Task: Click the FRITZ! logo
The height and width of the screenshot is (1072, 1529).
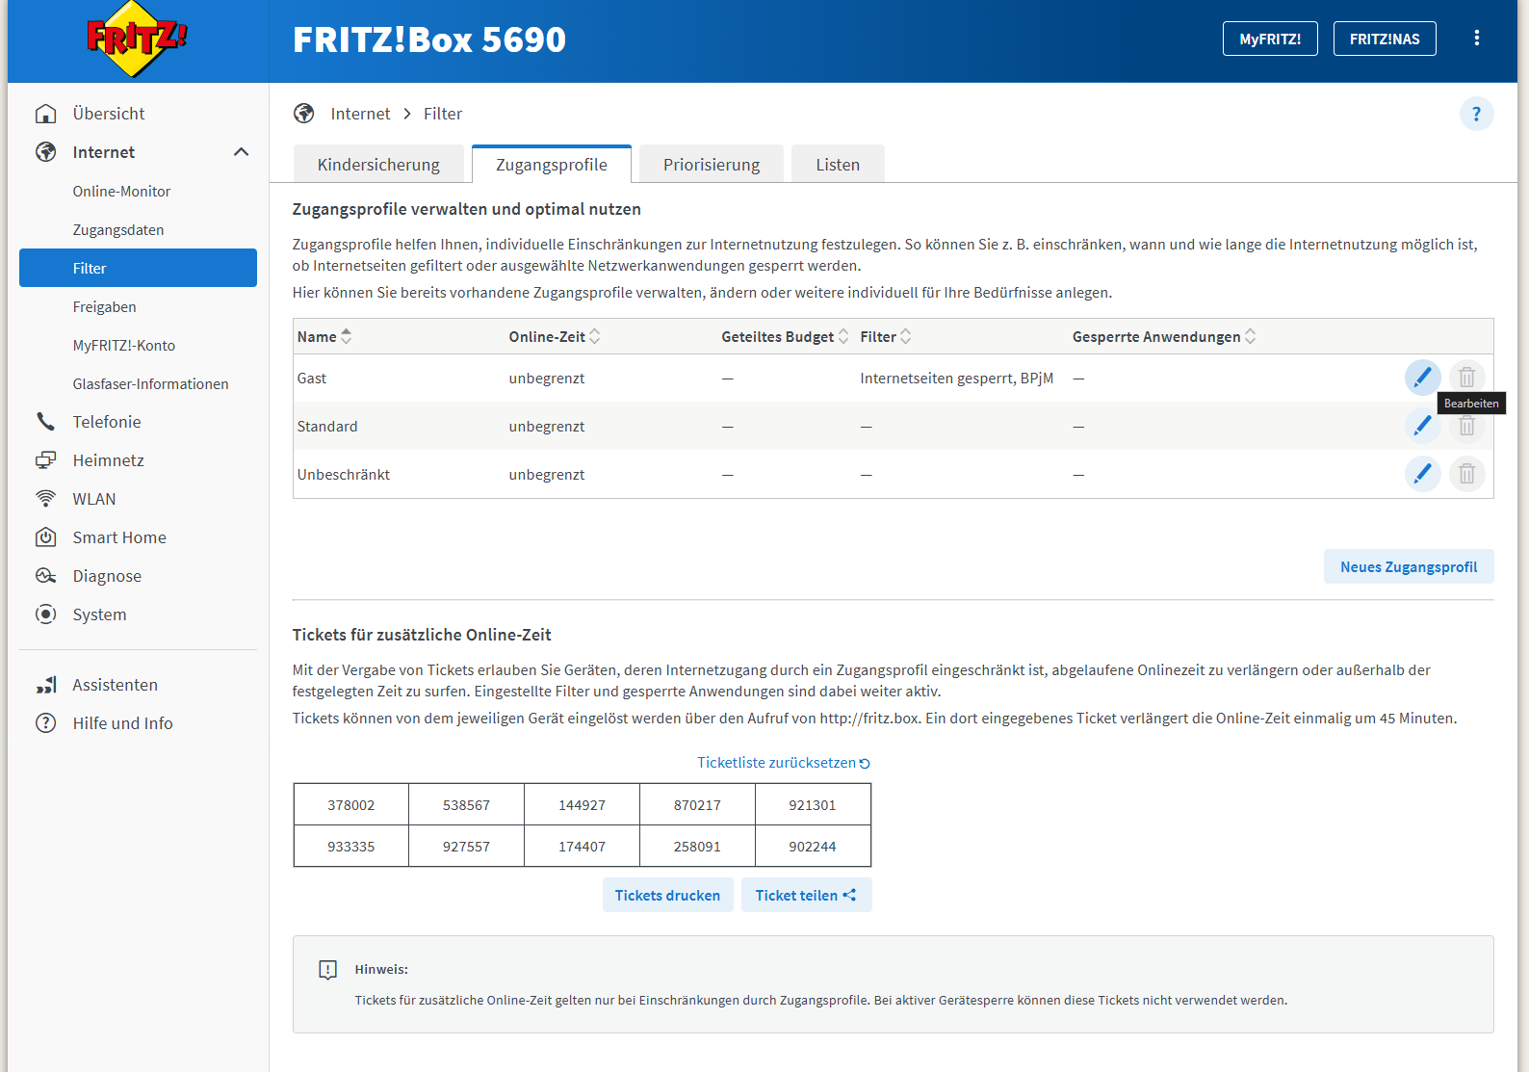Action: click(137, 39)
